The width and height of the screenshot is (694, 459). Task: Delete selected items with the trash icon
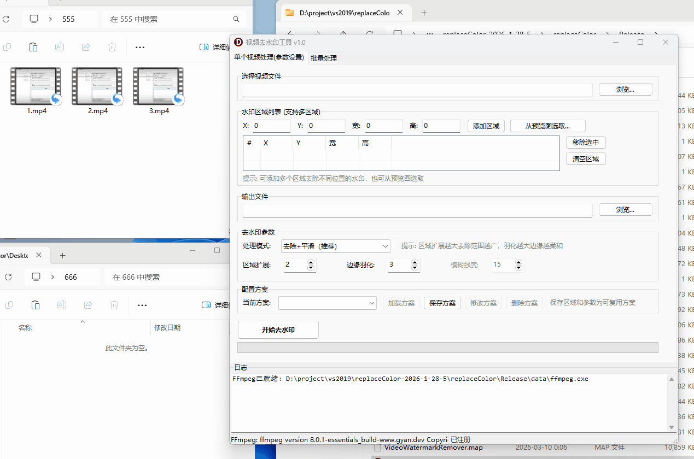112,47
